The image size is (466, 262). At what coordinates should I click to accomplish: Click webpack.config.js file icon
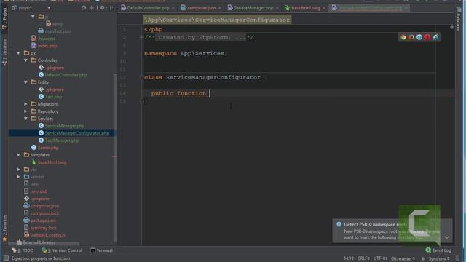point(26,235)
